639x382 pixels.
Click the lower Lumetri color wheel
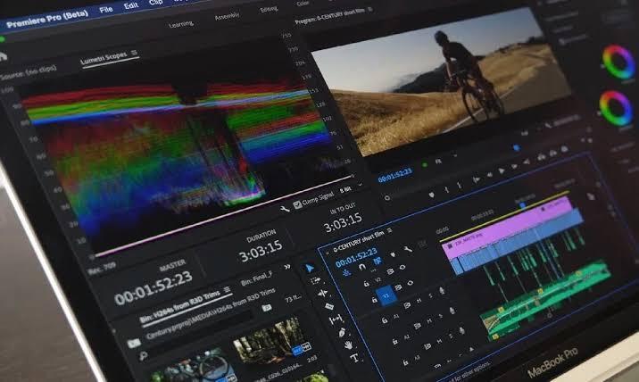(616, 108)
